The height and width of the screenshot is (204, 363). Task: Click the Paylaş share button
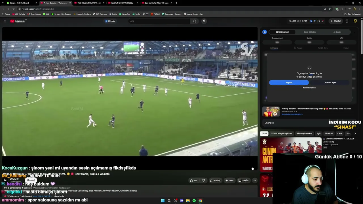[x=215, y=180]
